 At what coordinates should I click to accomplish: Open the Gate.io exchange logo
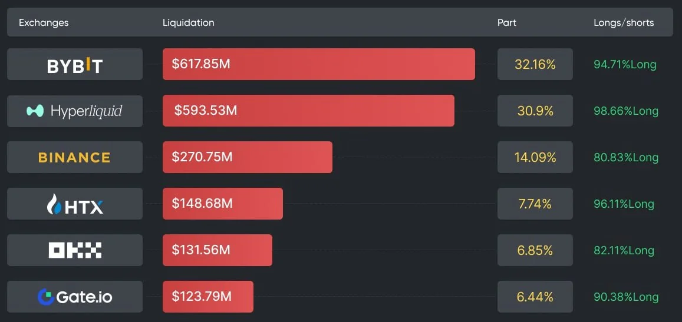(75, 297)
